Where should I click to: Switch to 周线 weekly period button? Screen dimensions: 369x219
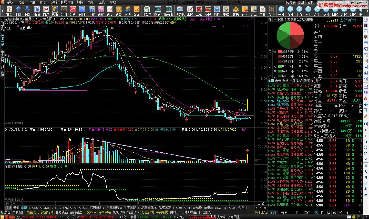pyautogui.click(x=344, y=11)
